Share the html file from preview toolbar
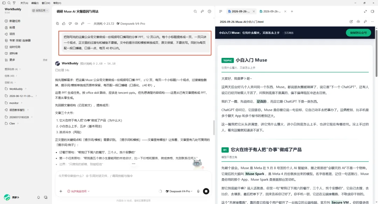The height and width of the screenshot is (204, 378). coord(365,22)
